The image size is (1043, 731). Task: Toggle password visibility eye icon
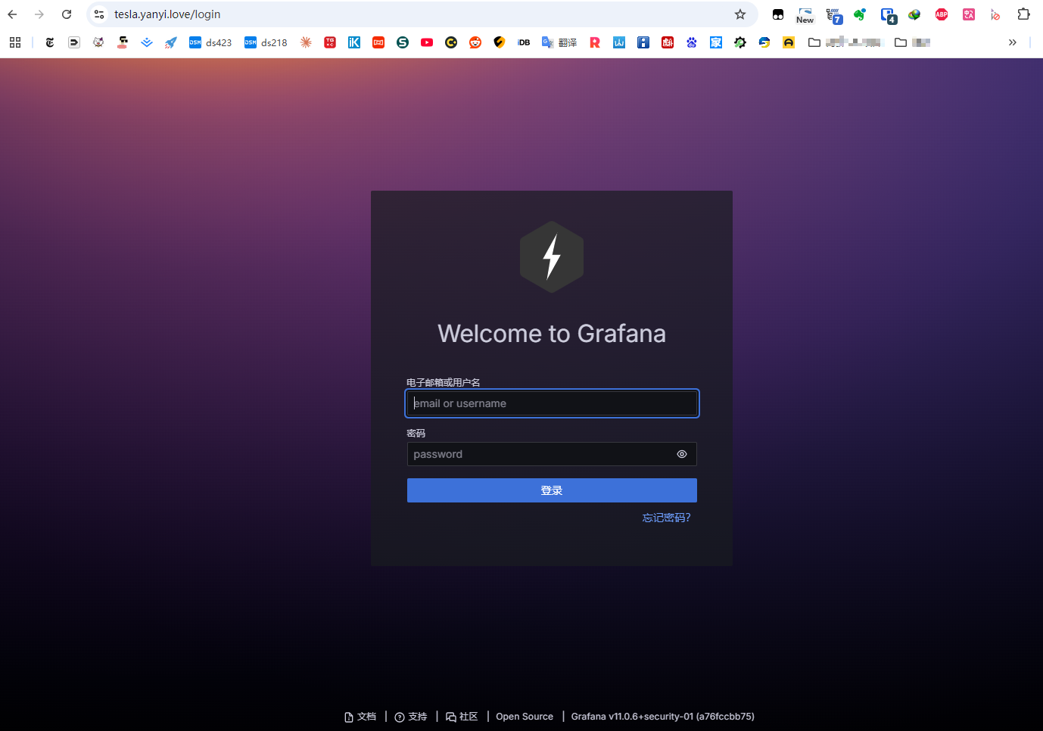pyautogui.click(x=681, y=454)
